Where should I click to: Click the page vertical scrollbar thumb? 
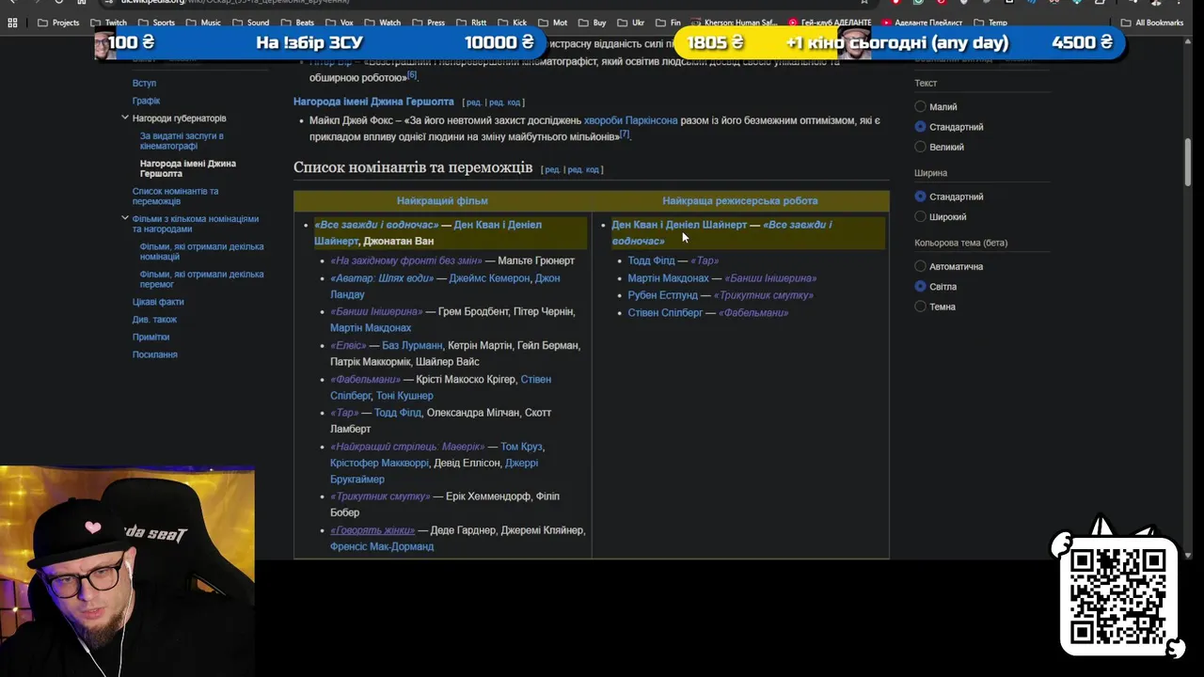(1188, 162)
